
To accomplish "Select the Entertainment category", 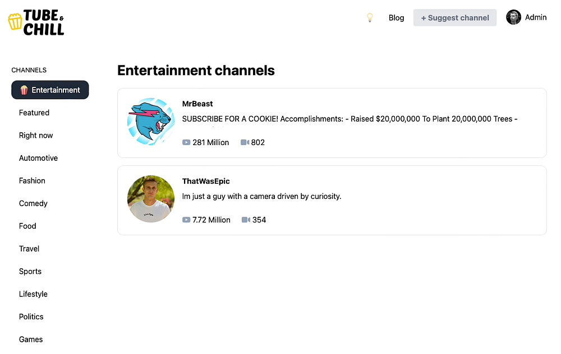I will click(50, 90).
